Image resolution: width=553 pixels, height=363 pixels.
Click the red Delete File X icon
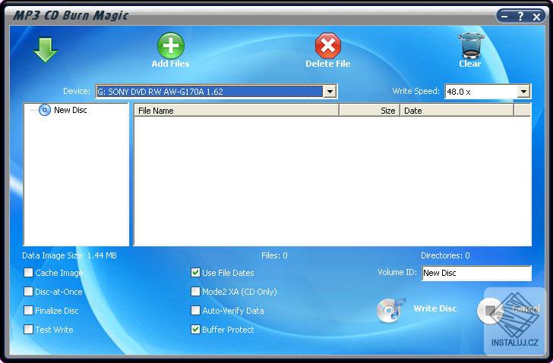coord(327,45)
